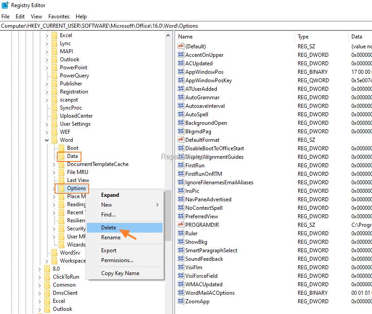
Task: Open the New submenu in context menu
Action: (125, 205)
